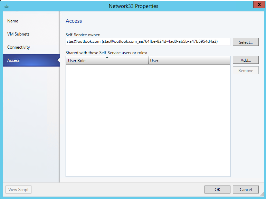This screenshot has height=199, width=266.
Task: Click the sort arrow above User Role
Action: pos(107,58)
